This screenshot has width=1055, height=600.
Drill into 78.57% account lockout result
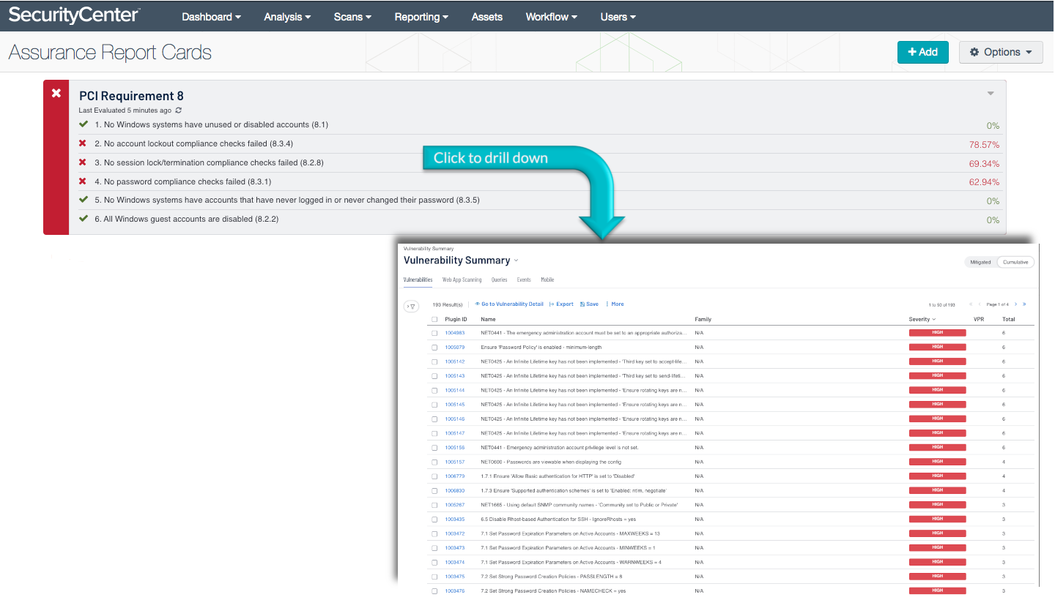[x=984, y=145]
